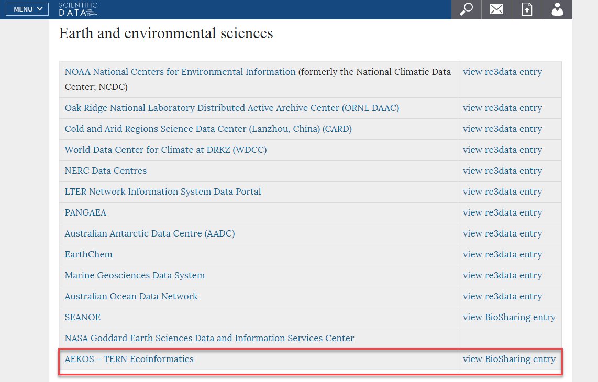Open the SEANOE link
598x382 pixels.
coord(82,317)
